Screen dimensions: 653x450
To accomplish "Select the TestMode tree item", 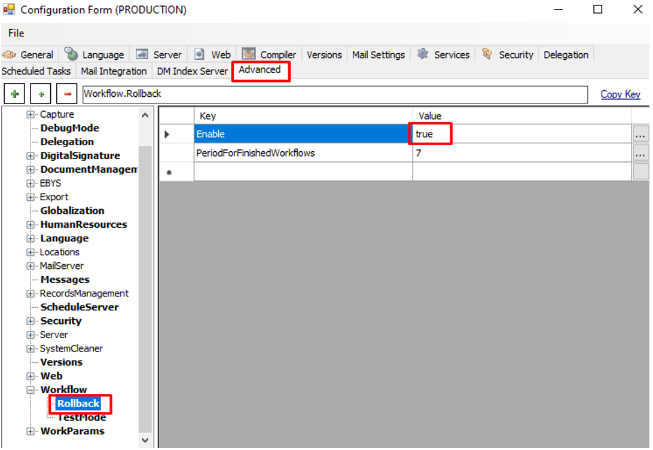I will pyautogui.click(x=81, y=417).
